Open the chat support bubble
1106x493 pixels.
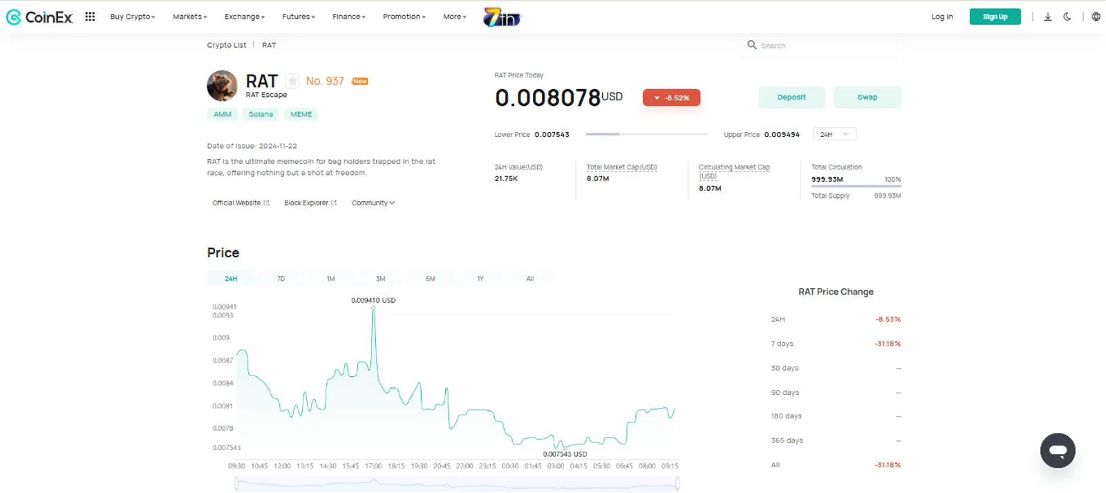(1058, 451)
